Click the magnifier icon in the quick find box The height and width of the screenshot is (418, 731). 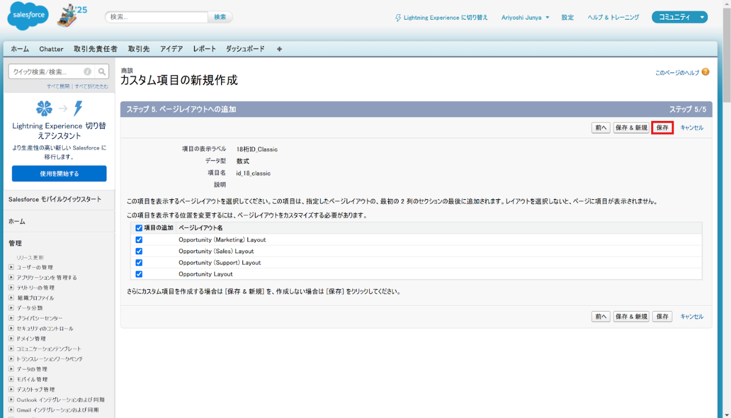pyautogui.click(x=101, y=71)
